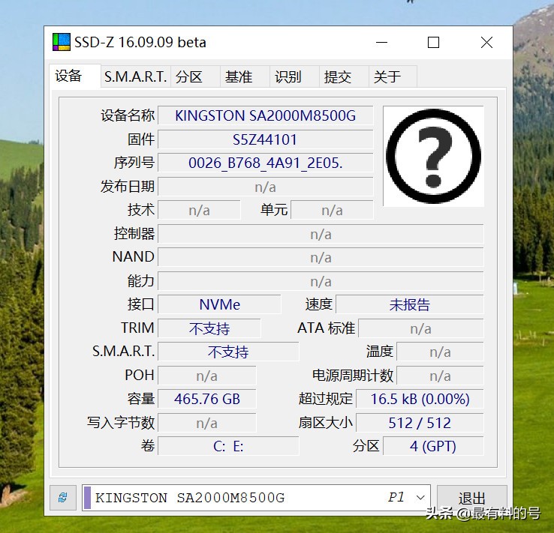Click the refresh icon button
The width and height of the screenshot is (554, 533).
[x=63, y=497]
